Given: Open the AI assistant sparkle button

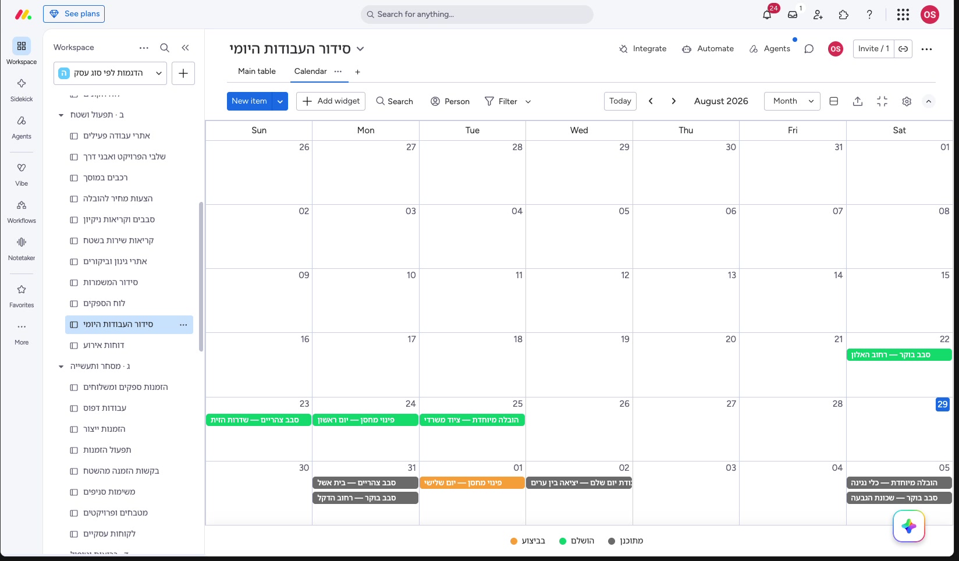Looking at the screenshot, I should click(909, 526).
